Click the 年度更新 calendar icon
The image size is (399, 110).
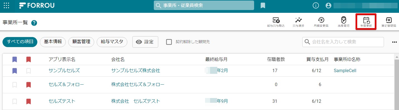tap(366, 20)
